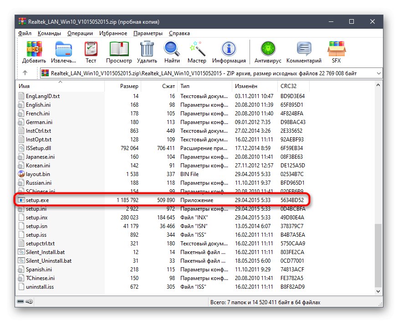Select the Korean.ini file row

[x=163, y=166]
